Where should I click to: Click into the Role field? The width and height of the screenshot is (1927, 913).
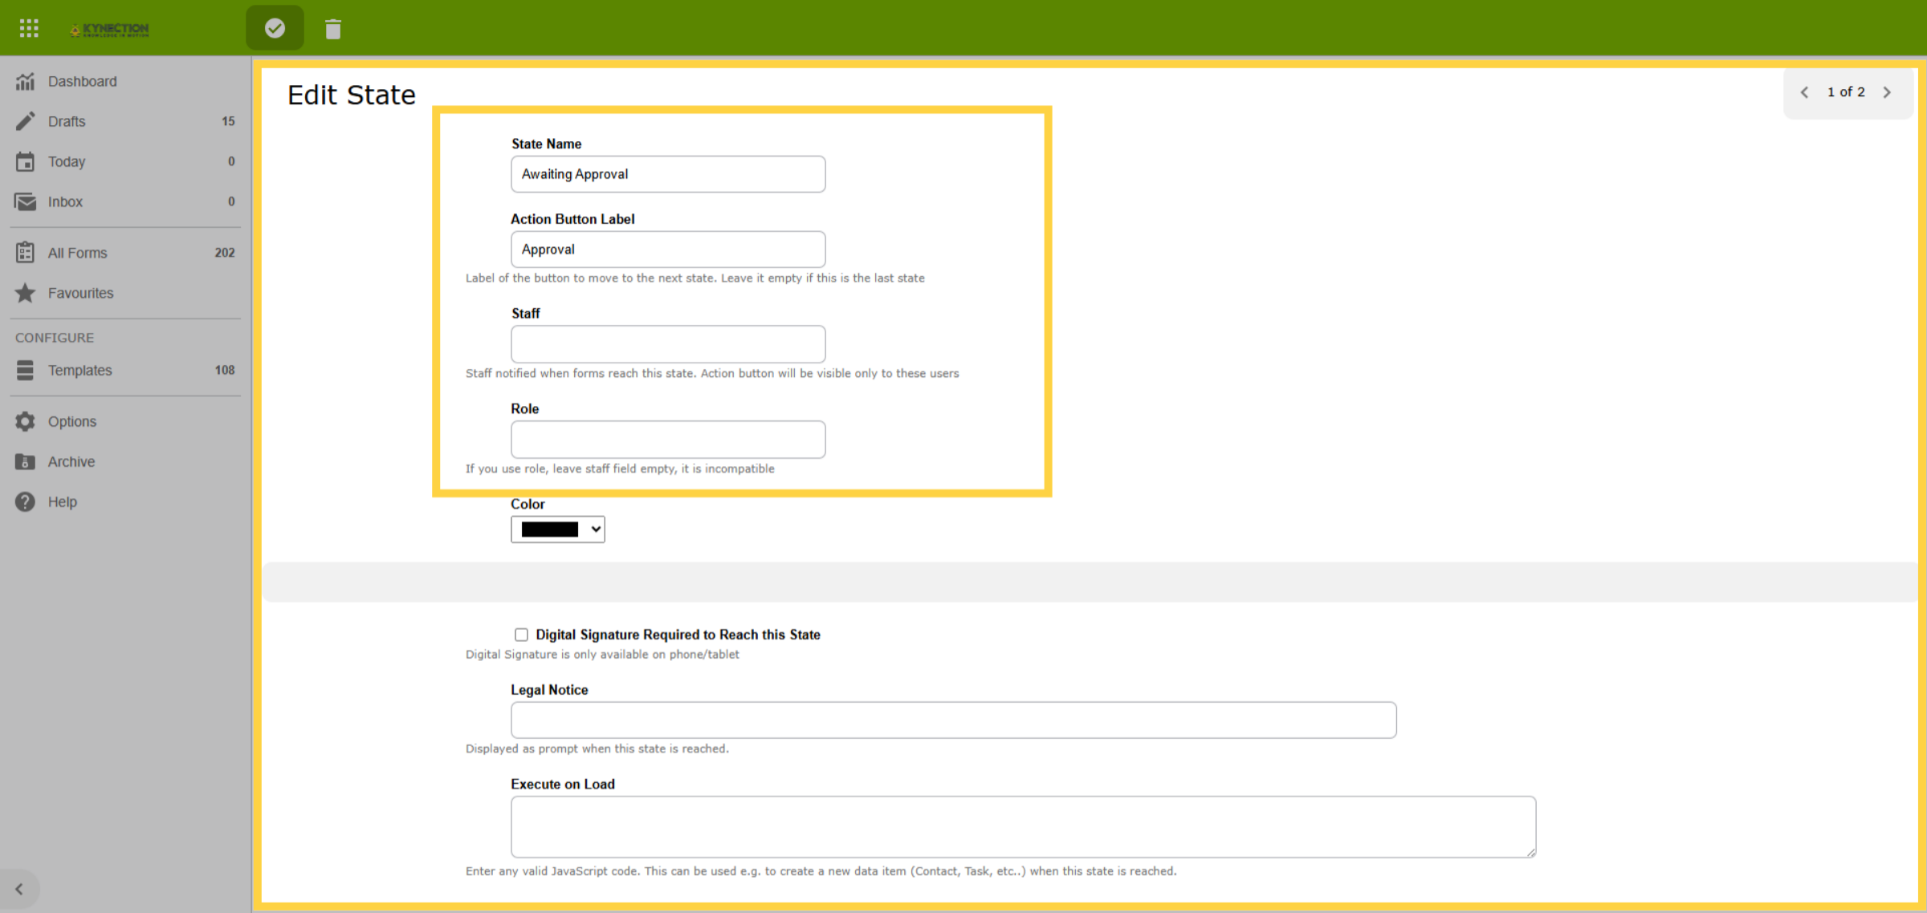pos(668,440)
